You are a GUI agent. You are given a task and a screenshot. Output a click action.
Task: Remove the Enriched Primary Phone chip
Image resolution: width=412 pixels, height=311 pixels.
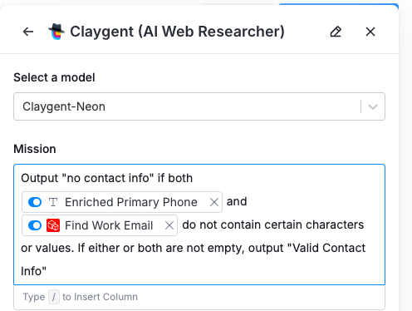[x=214, y=202]
